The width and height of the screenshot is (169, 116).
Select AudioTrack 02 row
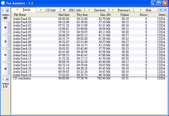pos(89,22)
